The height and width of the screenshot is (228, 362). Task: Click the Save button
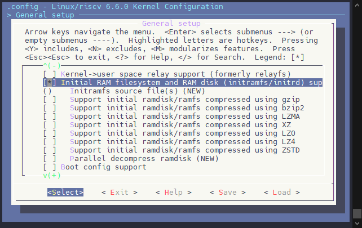[228, 192]
